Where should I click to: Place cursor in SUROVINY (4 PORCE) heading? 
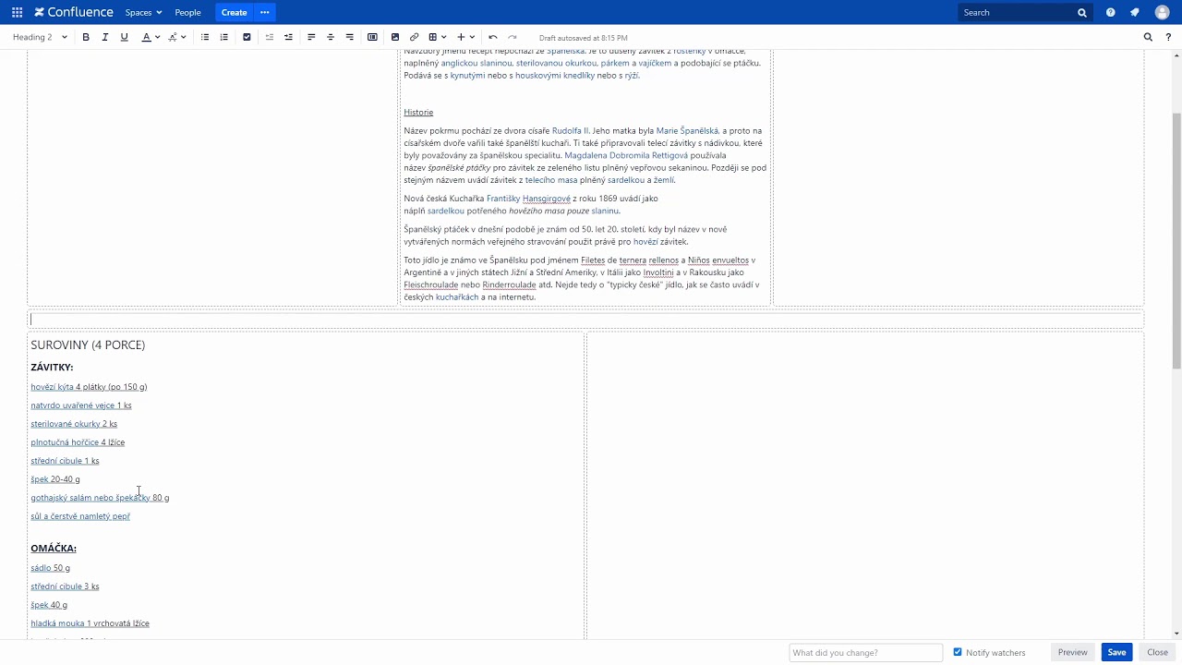(88, 345)
